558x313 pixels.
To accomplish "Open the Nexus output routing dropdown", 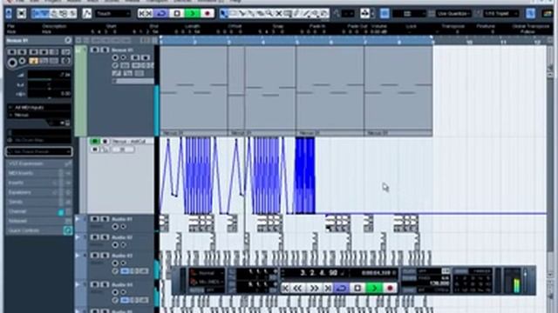I will pos(39,115).
